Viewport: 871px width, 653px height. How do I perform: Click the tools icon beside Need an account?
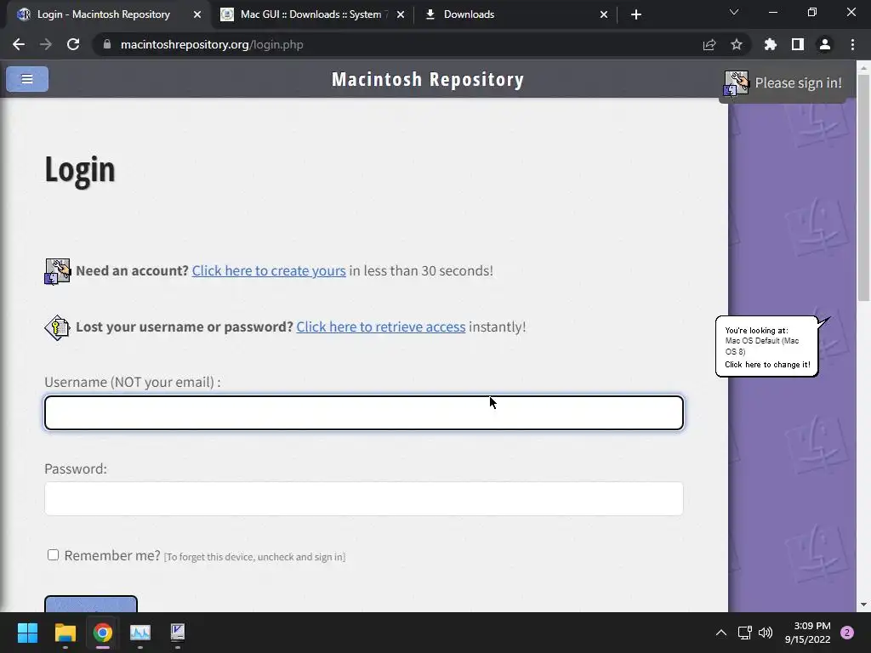(x=58, y=271)
